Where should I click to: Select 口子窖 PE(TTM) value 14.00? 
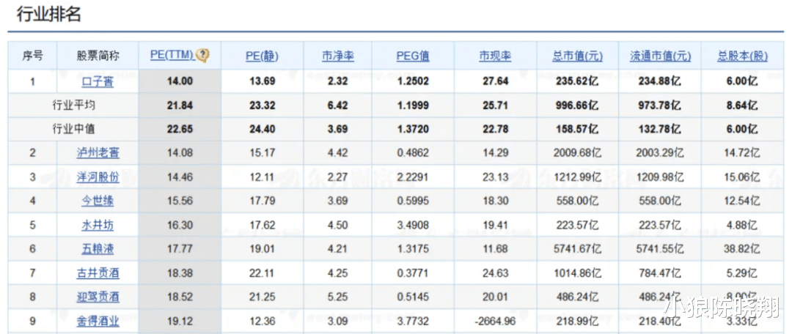tap(180, 81)
